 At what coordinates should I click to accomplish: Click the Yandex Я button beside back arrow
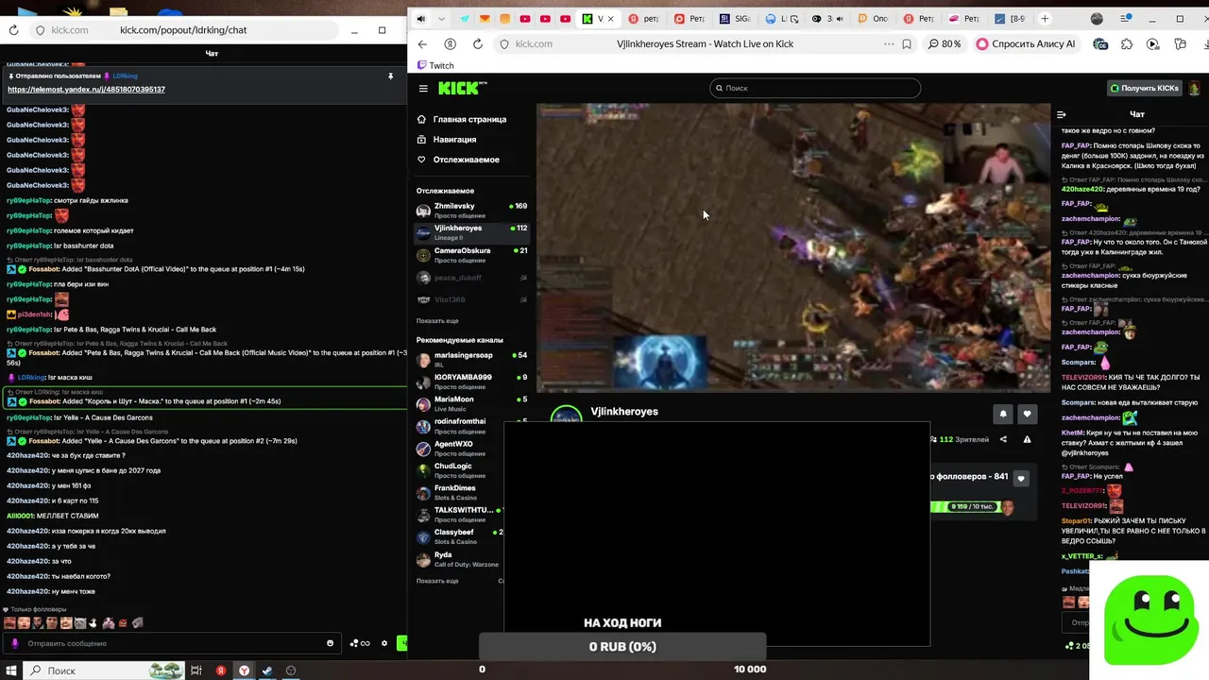click(x=450, y=43)
